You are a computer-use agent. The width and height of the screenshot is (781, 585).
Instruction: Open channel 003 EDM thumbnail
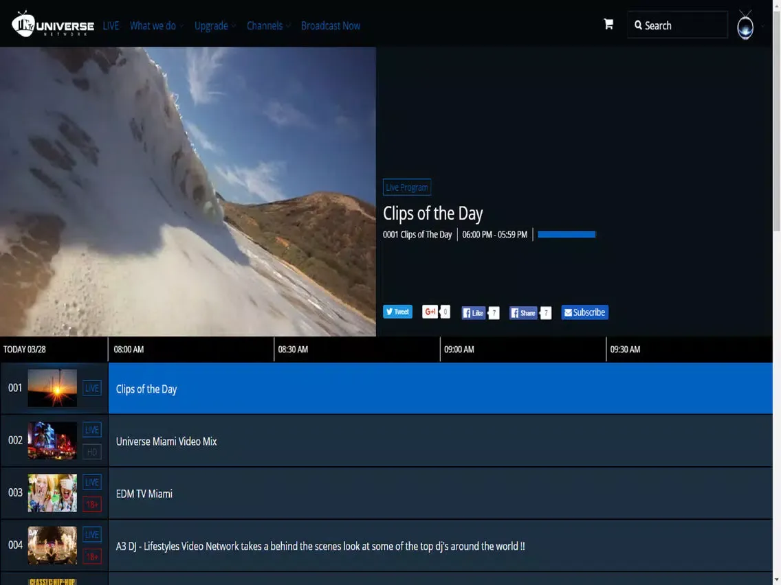click(52, 493)
